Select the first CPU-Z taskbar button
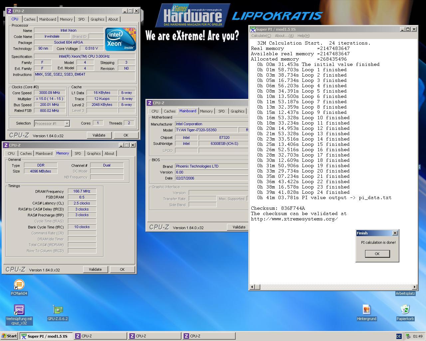The image size is (426, 341). (100, 336)
